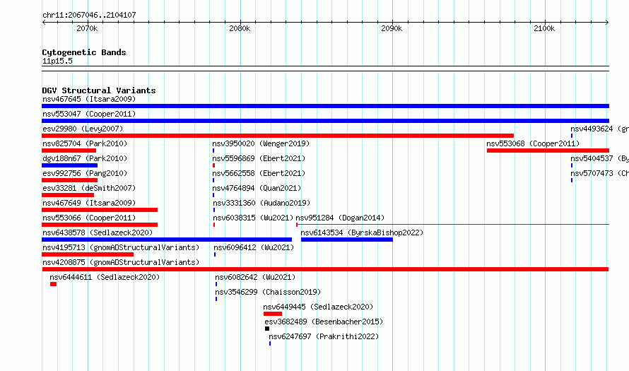Click nsv6438578 (Sedlazeck2020) label
The width and height of the screenshot is (629, 371).
[x=98, y=232]
